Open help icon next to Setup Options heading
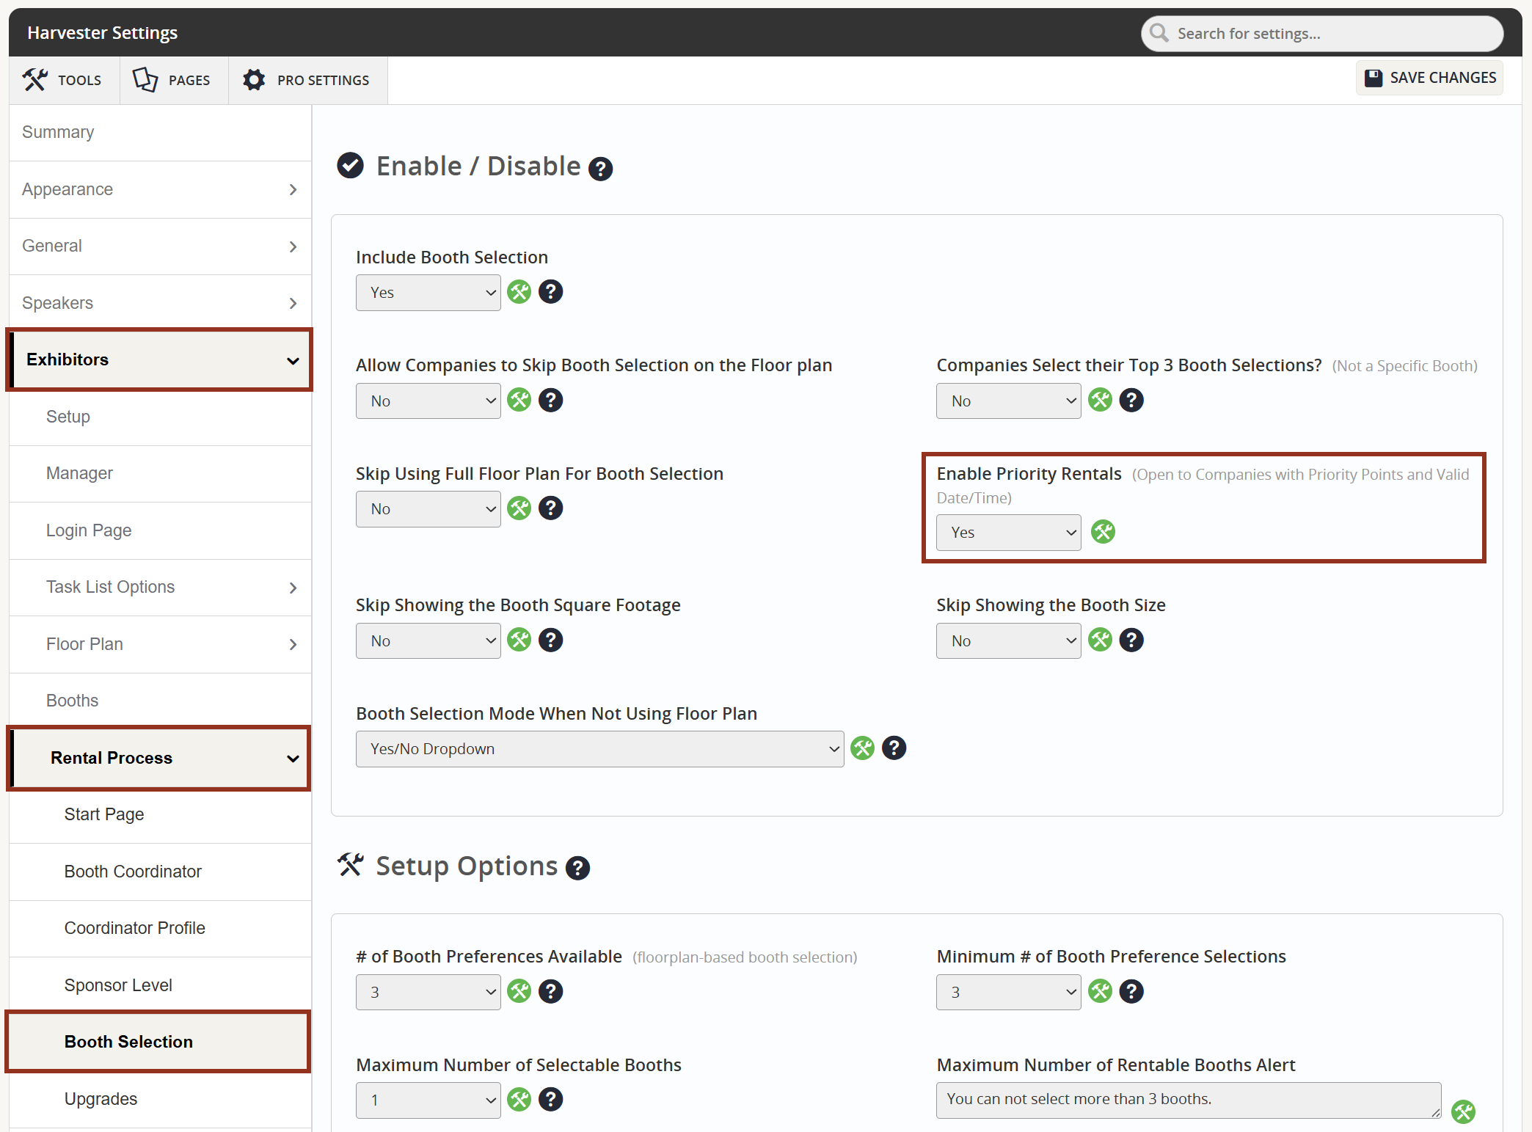The height and width of the screenshot is (1132, 1532). coord(577,869)
